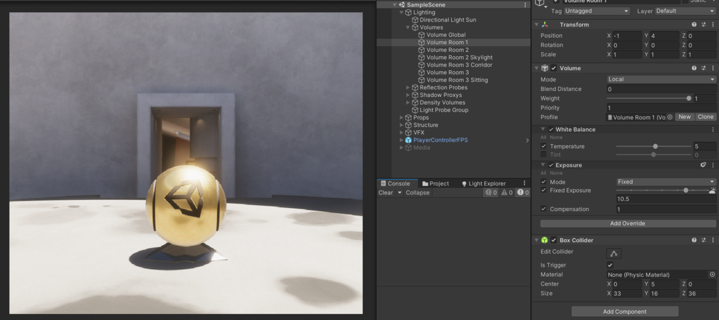Open Box Collider help icon

click(694, 240)
